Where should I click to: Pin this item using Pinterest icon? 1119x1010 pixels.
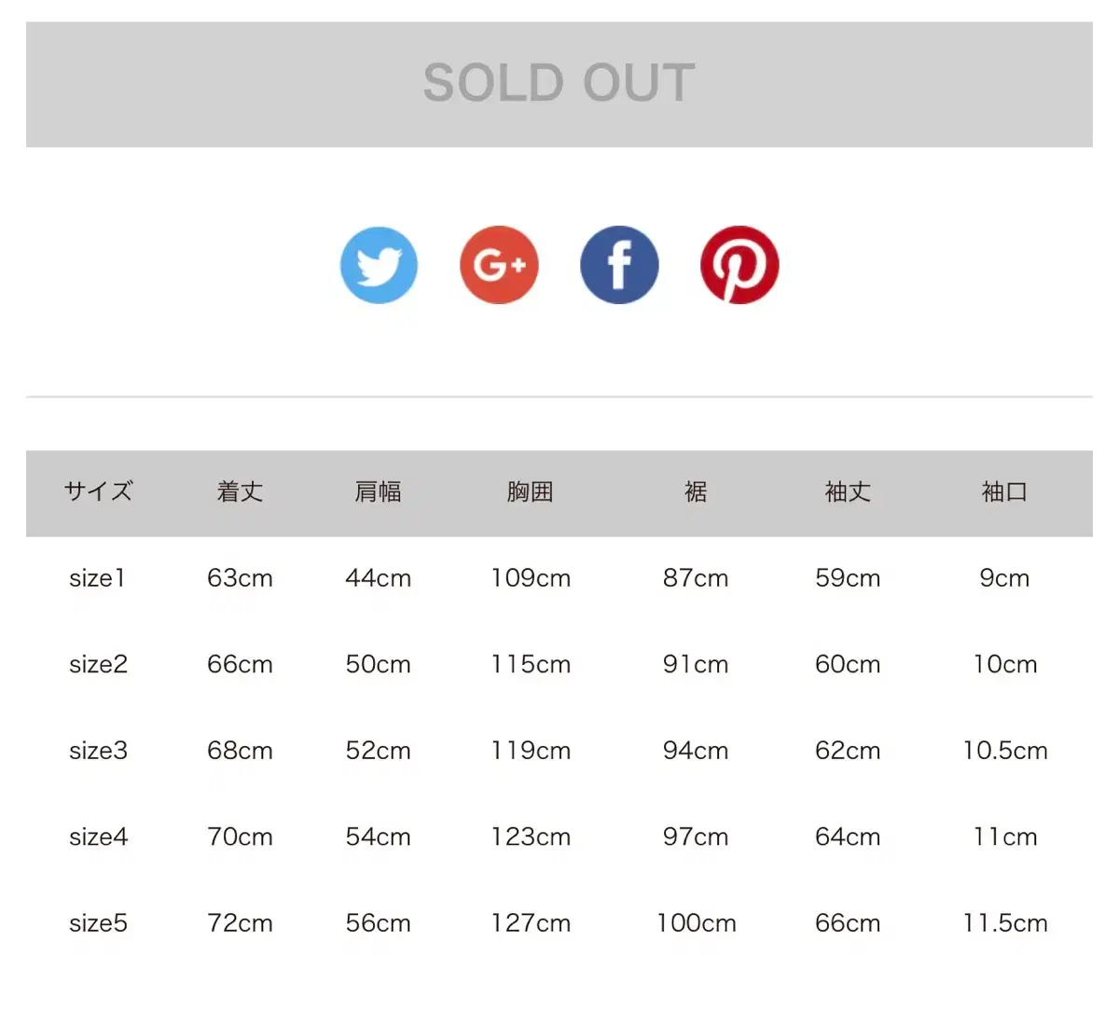(x=739, y=265)
